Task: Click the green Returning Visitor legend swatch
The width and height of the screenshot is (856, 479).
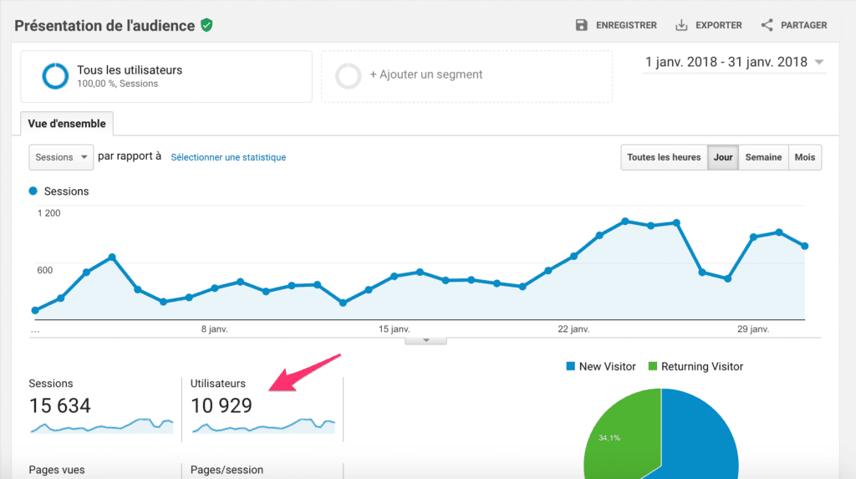Action: point(652,366)
